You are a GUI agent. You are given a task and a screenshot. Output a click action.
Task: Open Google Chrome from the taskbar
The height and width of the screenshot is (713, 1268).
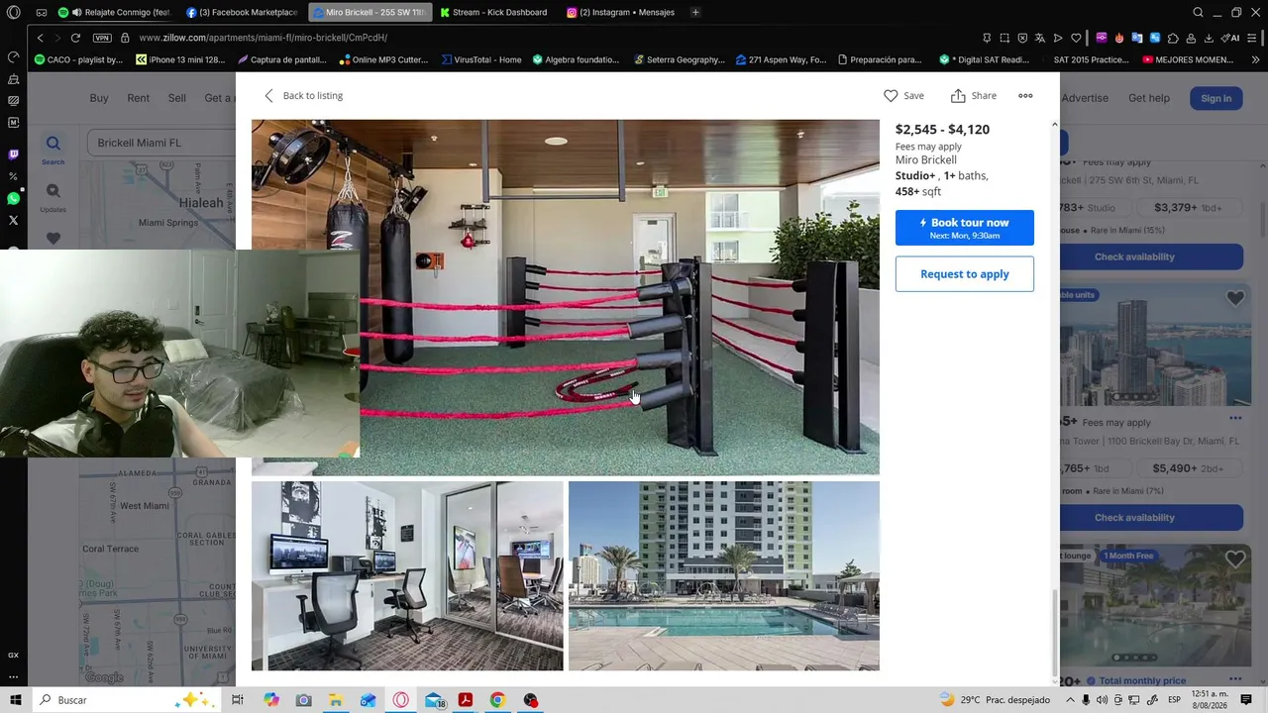[x=497, y=700]
